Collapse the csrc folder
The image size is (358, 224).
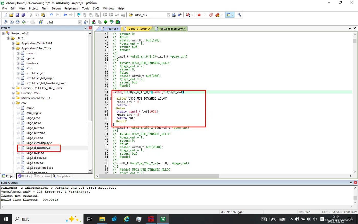pyautogui.click(x=13, y=103)
